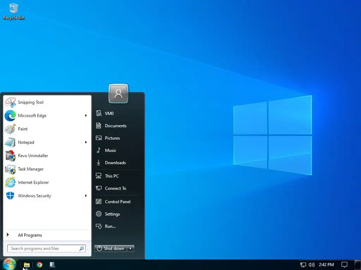
Task: Open This PC from the start menu
Action: 117,176
